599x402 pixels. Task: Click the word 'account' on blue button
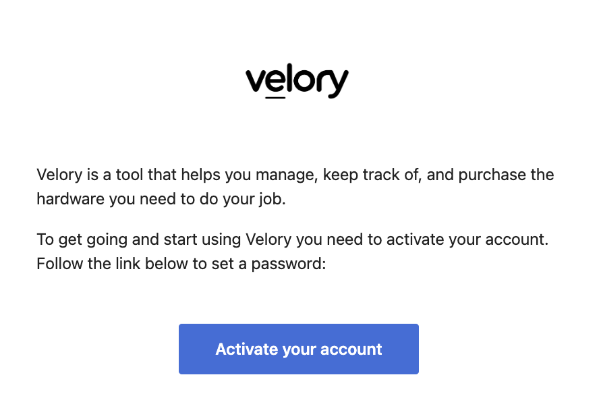pyautogui.click(x=351, y=349)
